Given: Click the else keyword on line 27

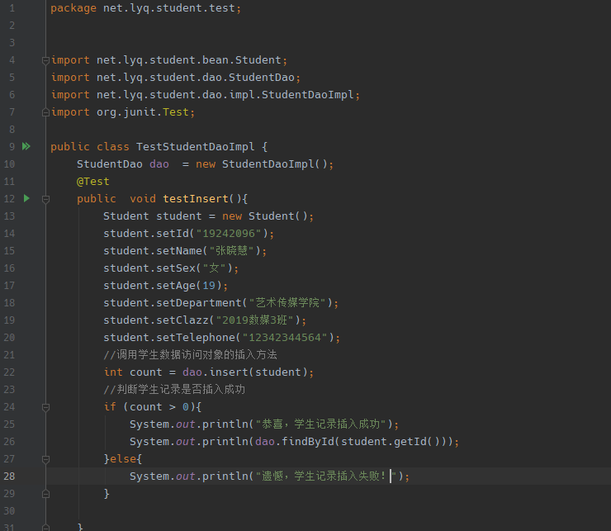Looking at the screenshot, I should coord(123,459).
